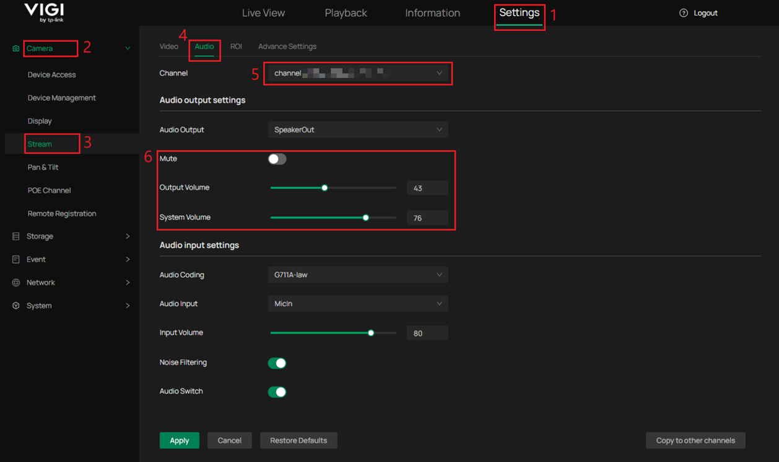The height and width of the screenshot is (462, 779).
Task: Click the Output Volume slider handle
Action: [324, 188]
